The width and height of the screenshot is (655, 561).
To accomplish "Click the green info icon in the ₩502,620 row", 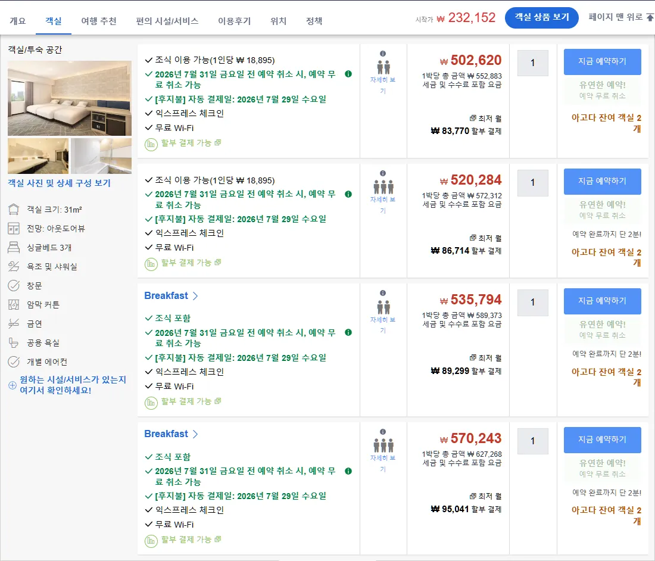I will 348,74.
